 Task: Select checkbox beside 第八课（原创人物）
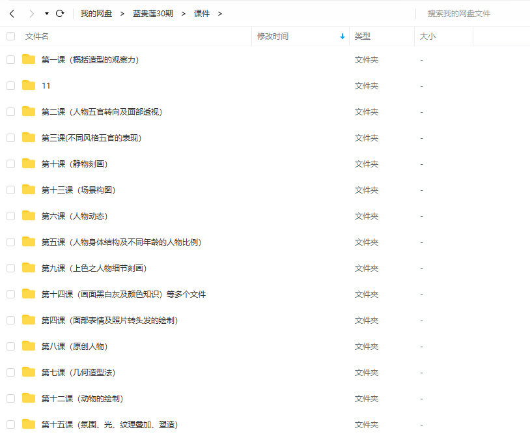[10, 346]
